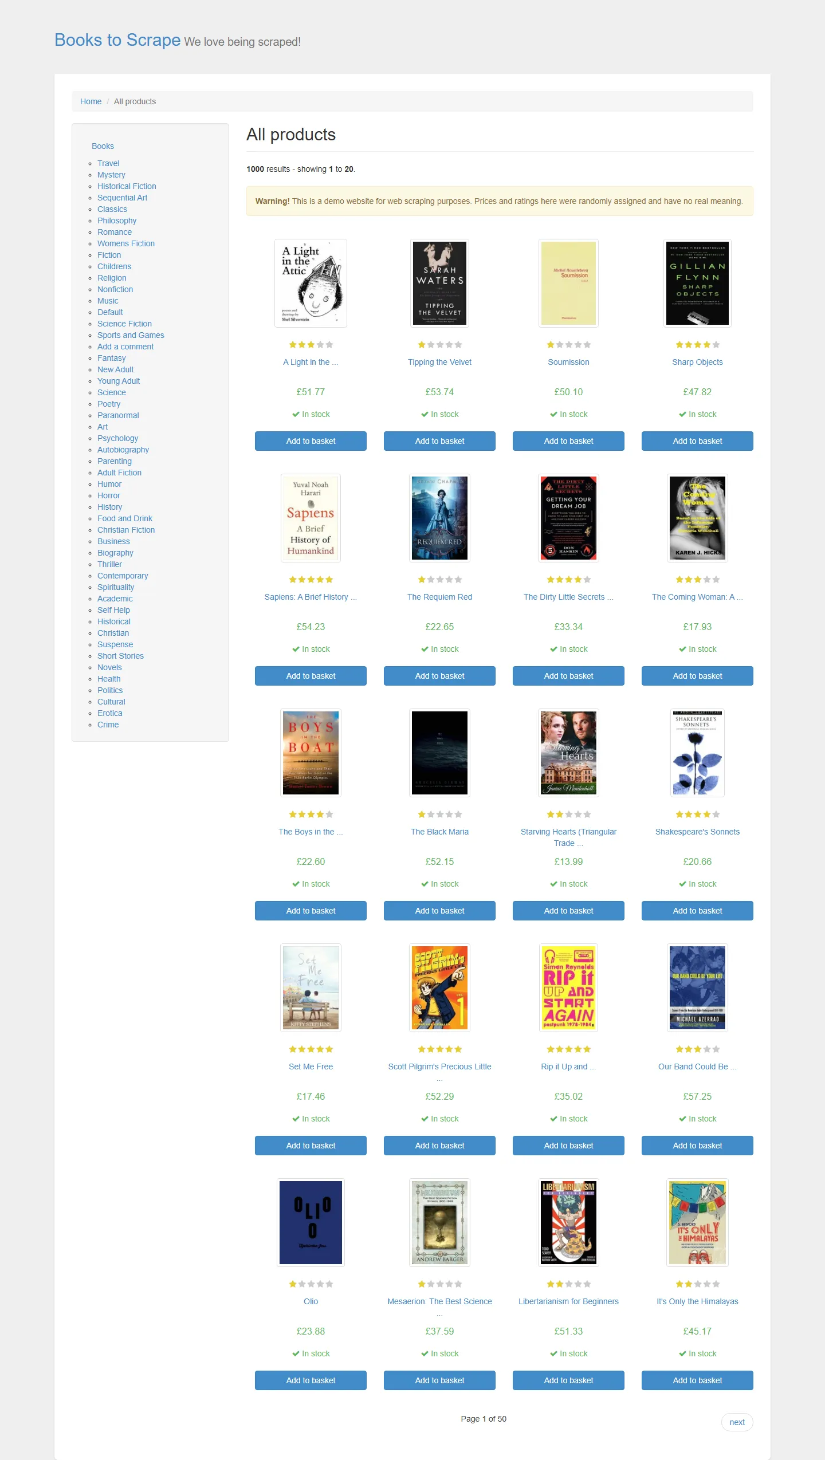The width and height of the screenshot is (825, 1460).
Task: Select the Sharp Objects cover image
Action: point(697,283)
